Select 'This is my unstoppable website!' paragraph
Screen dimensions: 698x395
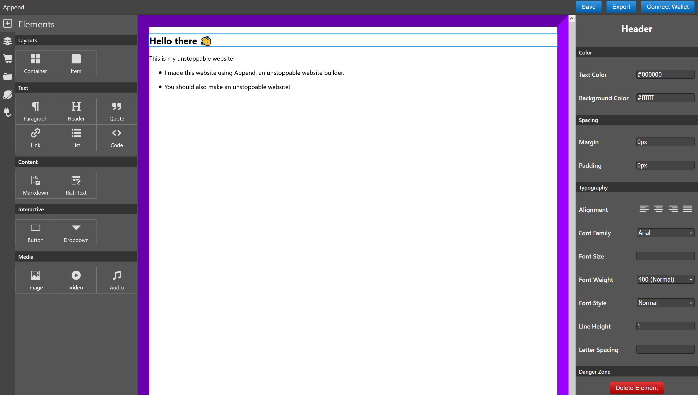click(192, 59)
